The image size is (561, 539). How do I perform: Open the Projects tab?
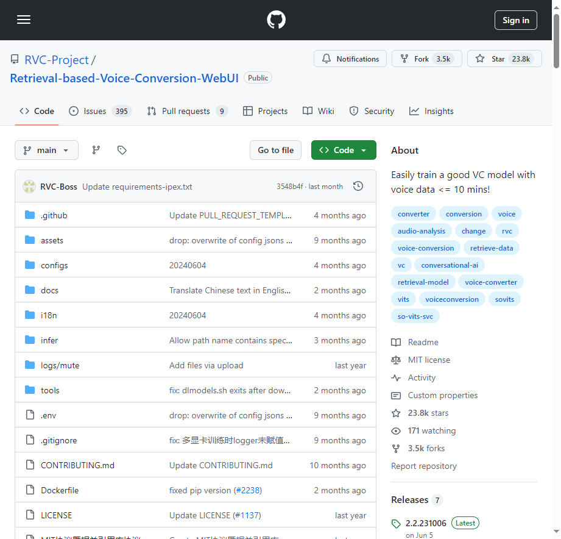click(x=265, y=112)
